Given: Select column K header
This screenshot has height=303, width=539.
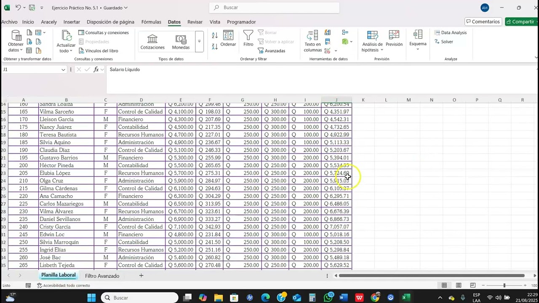Looking at the screenshot, I should point(363,100).
